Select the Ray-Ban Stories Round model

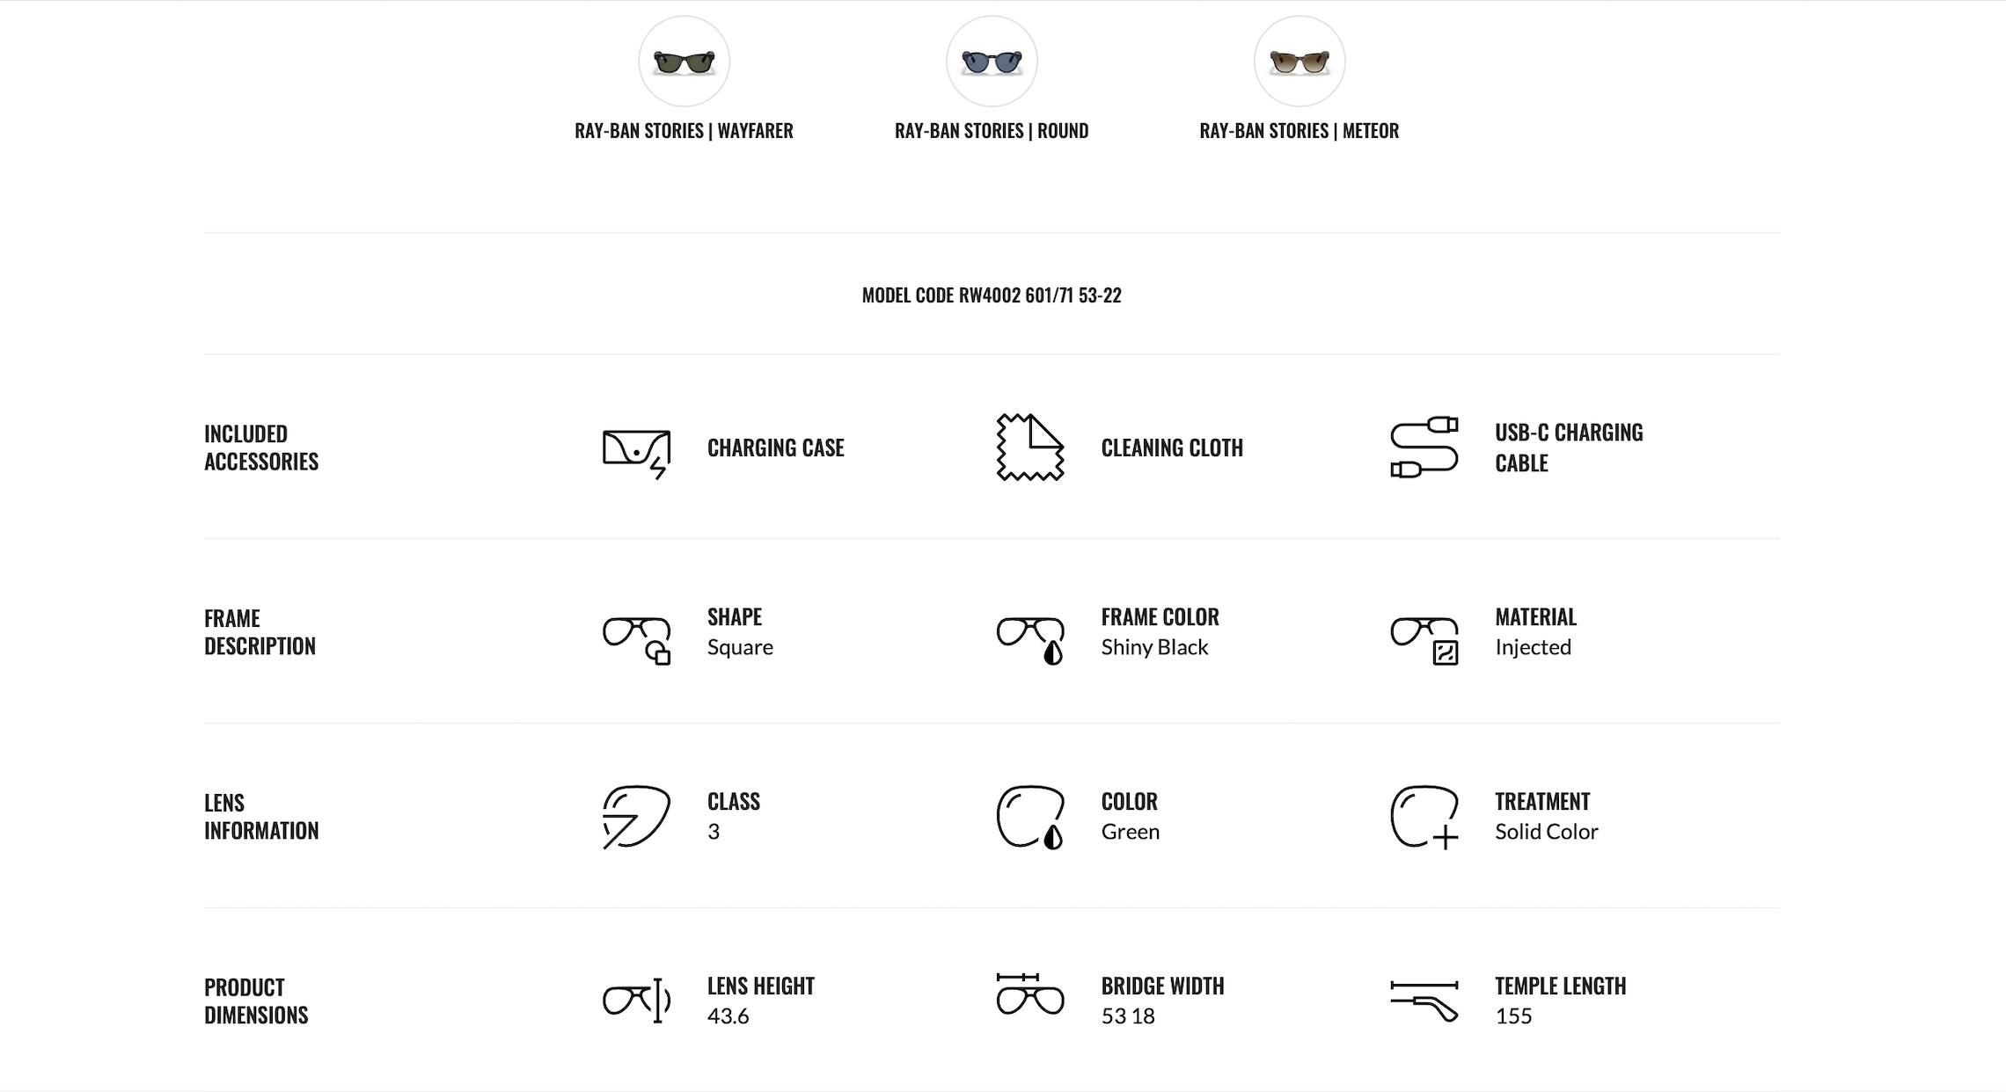tap(992, 60)
